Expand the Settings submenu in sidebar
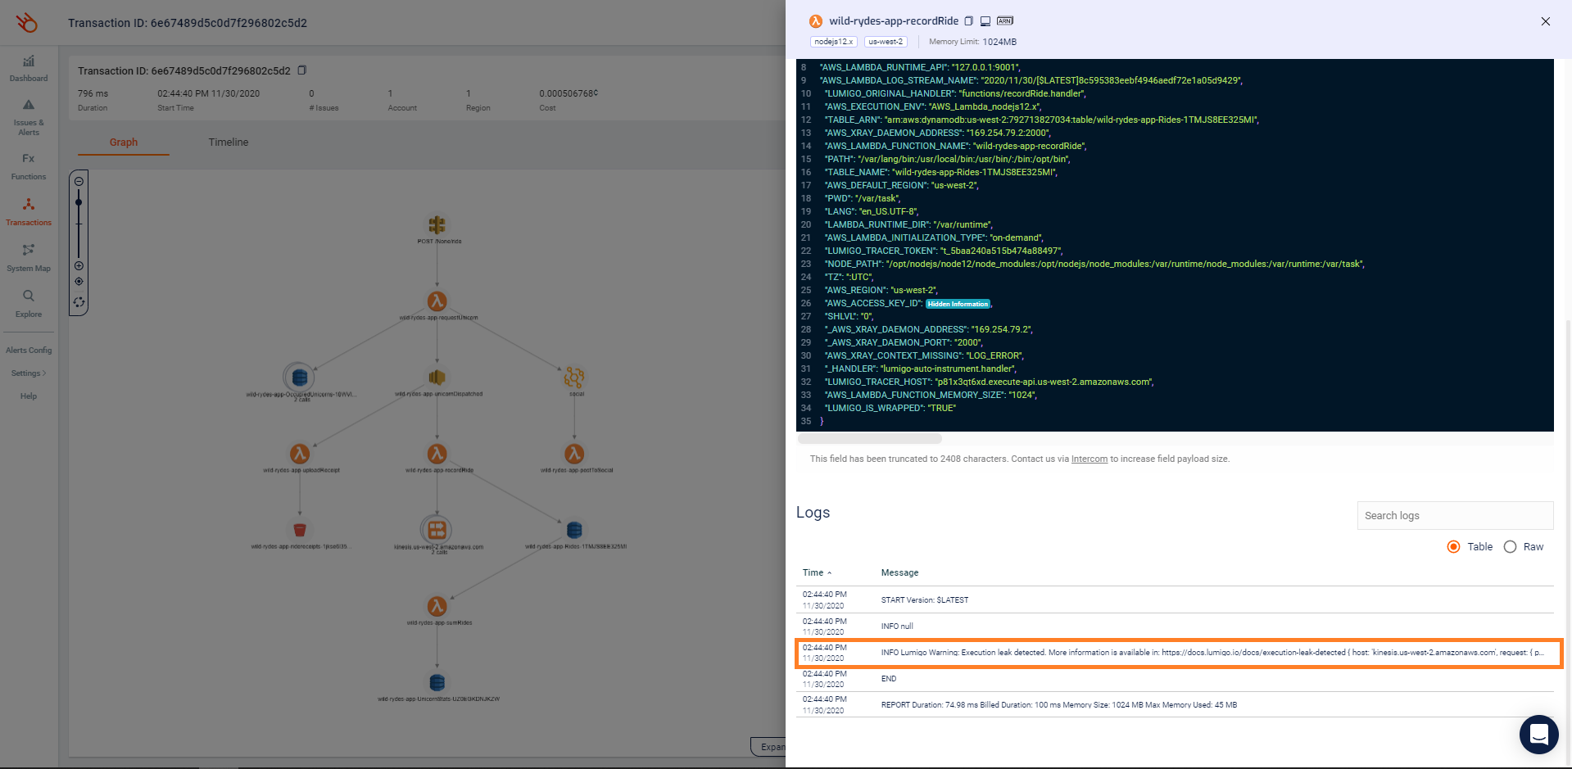 (29, 373)
